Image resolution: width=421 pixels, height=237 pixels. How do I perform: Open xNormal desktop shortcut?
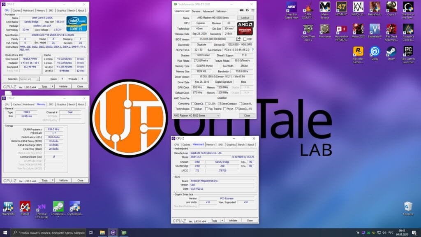coord(42,210)
